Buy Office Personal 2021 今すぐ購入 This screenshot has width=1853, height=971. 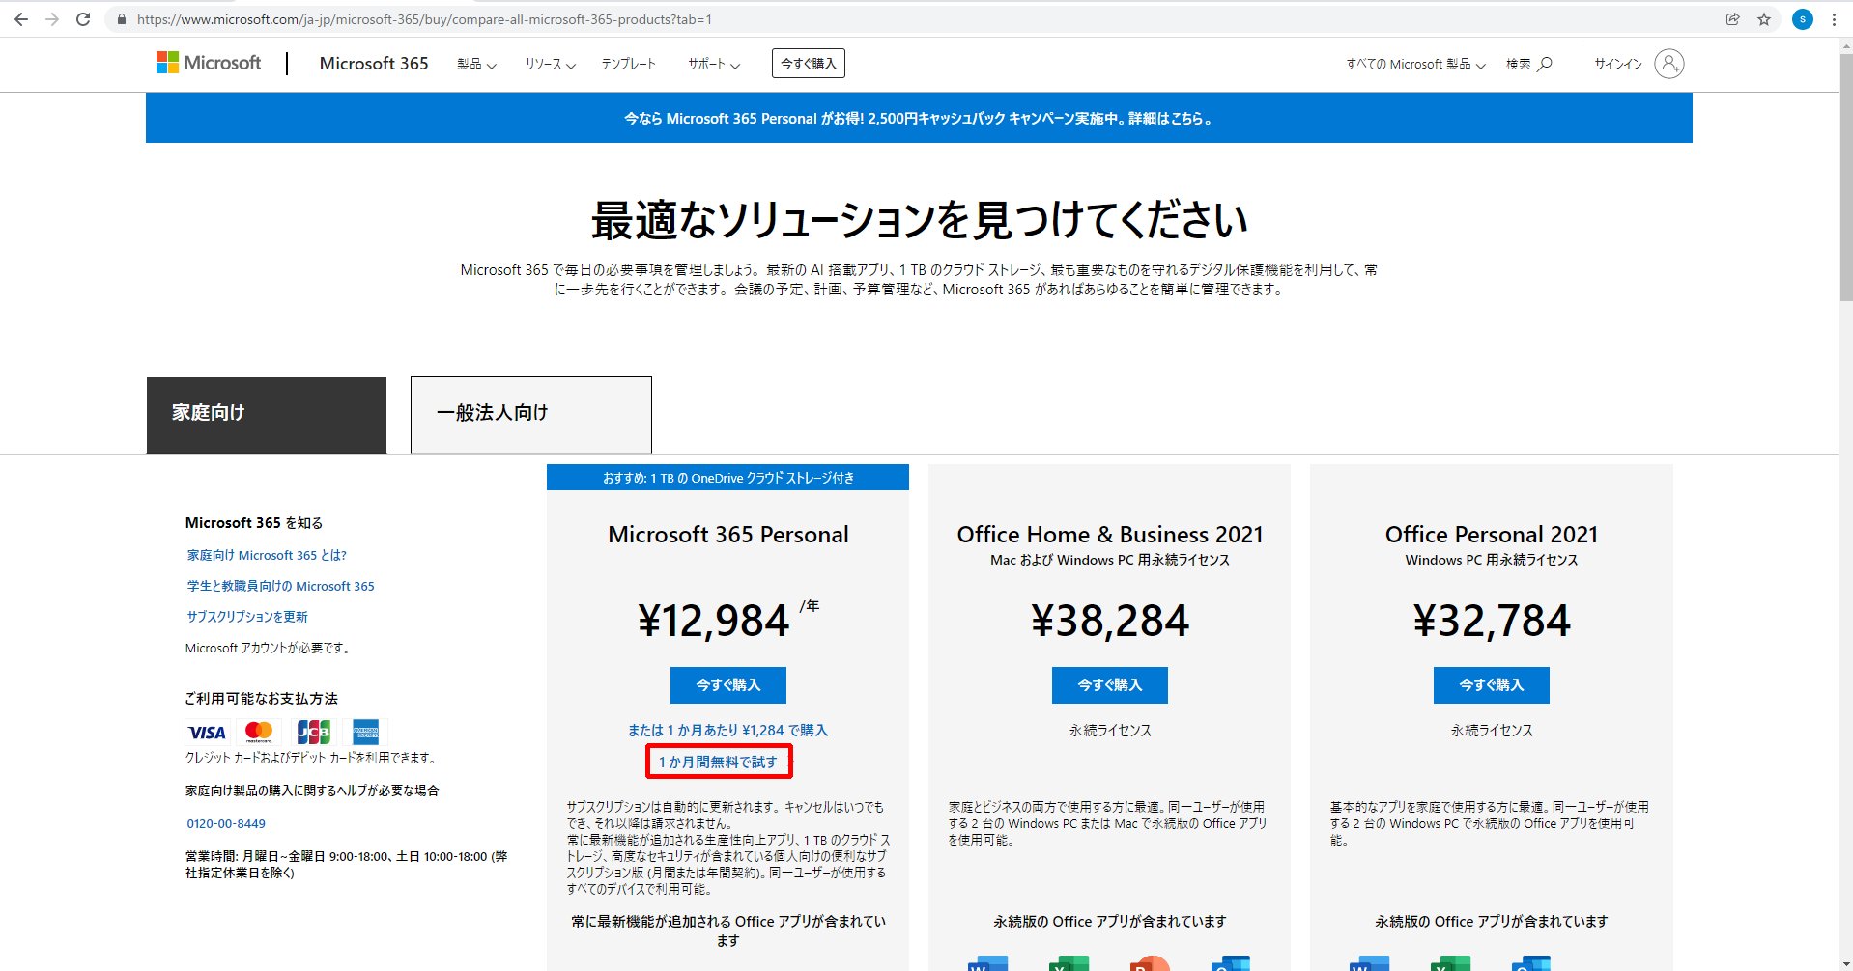(1492, 685)
